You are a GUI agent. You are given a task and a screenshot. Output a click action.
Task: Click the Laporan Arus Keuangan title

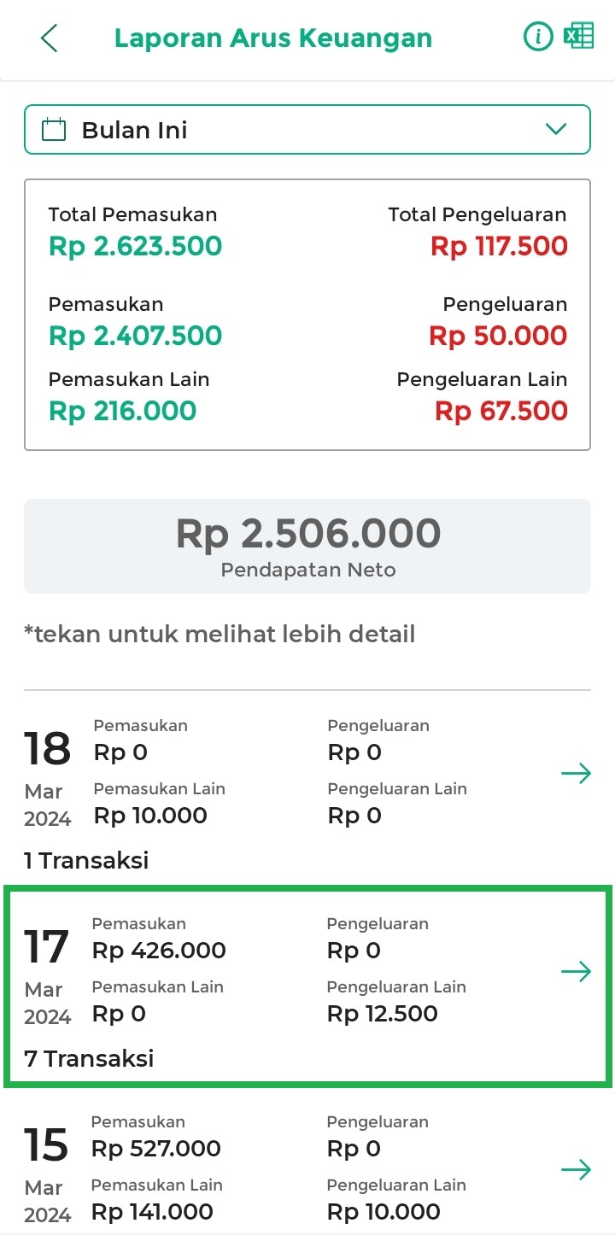coord(273,38)
